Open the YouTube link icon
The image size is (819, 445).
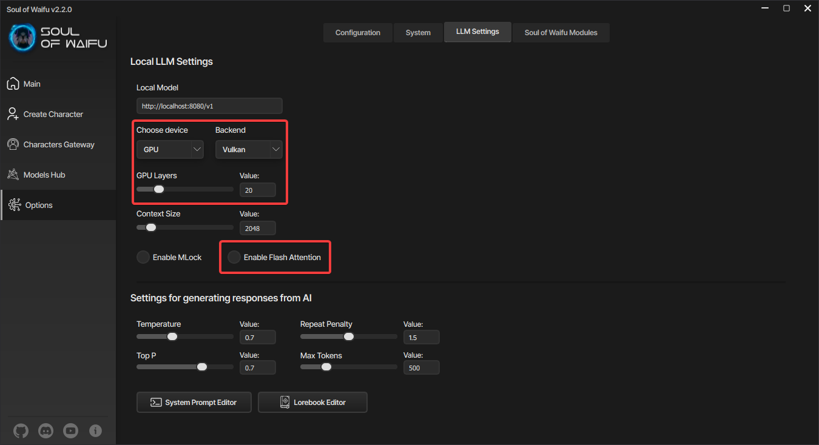click(70, 431)
